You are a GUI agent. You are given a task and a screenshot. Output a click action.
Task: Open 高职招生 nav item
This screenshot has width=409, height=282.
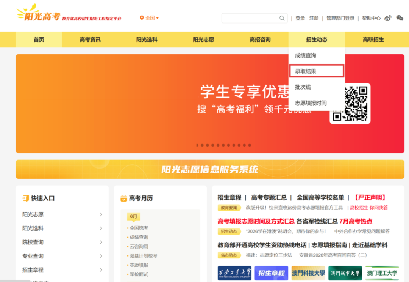tap(373, 39)
